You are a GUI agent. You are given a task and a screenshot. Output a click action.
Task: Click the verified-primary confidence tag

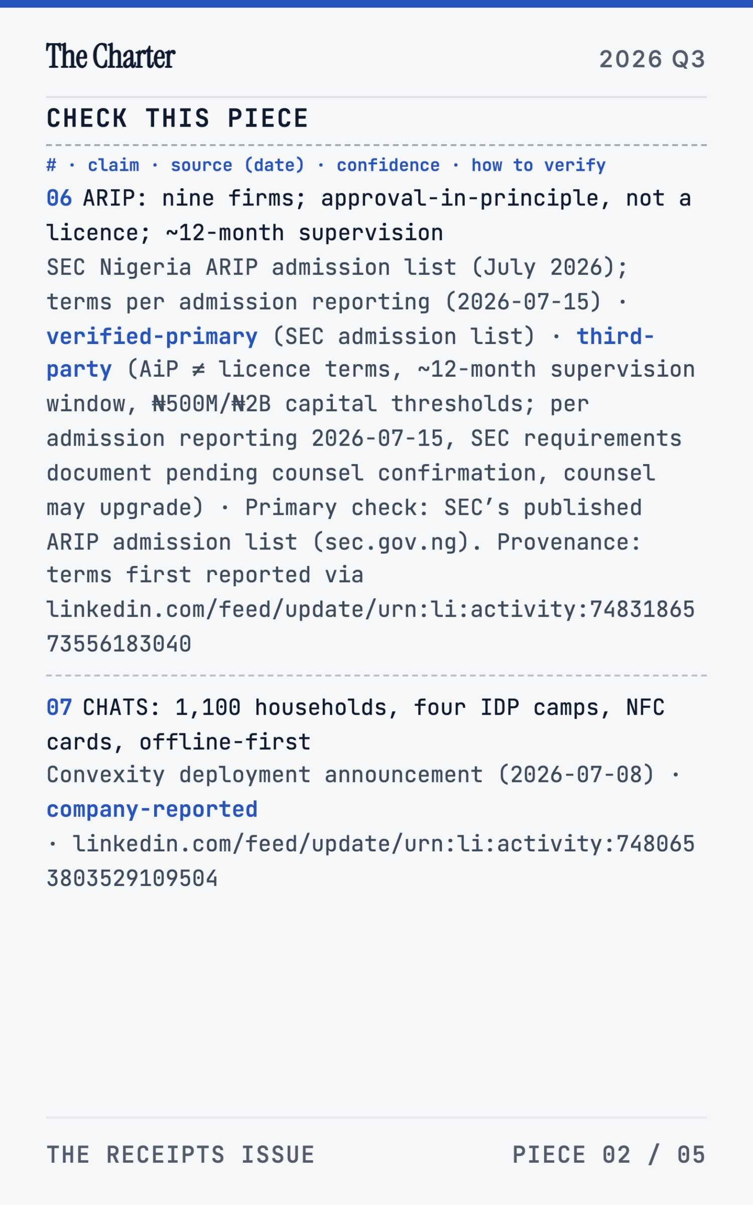tap(152, 337)
